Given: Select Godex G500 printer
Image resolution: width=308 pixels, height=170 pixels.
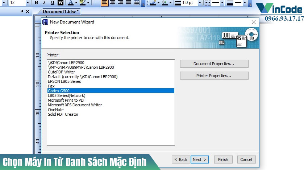Looking at the screenshot, I should [x=111, y=90].
